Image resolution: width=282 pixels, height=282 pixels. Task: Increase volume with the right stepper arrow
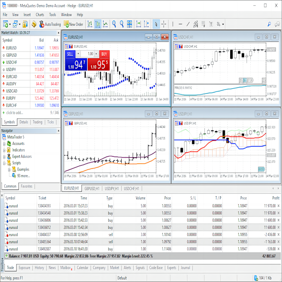click(x=96, y=54)
